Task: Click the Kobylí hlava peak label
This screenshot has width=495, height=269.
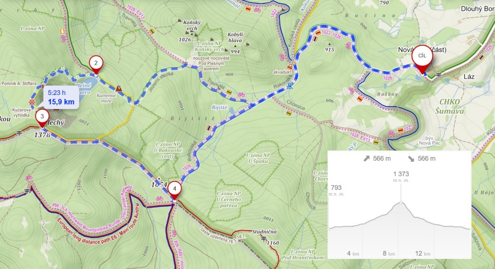Action: pyautogui.click(x=235, y=38)
